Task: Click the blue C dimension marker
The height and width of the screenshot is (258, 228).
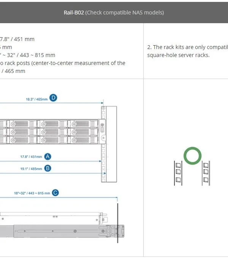Action: pyautogui.click(x=55, y=193)
